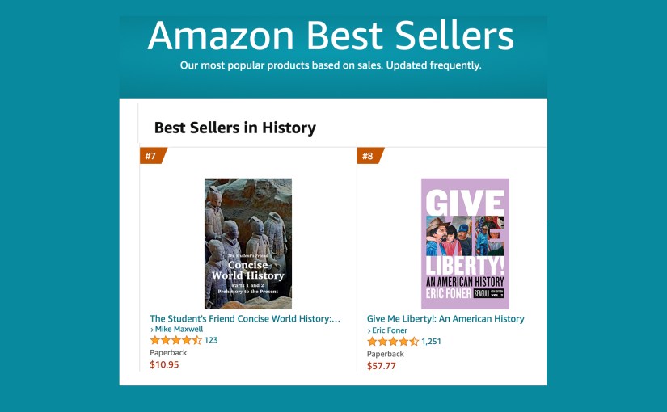Image resolution: width=667 pixels, height=412 pixels.
Task: Open the Concise World History book cover
Action: [x=248, y=243]
